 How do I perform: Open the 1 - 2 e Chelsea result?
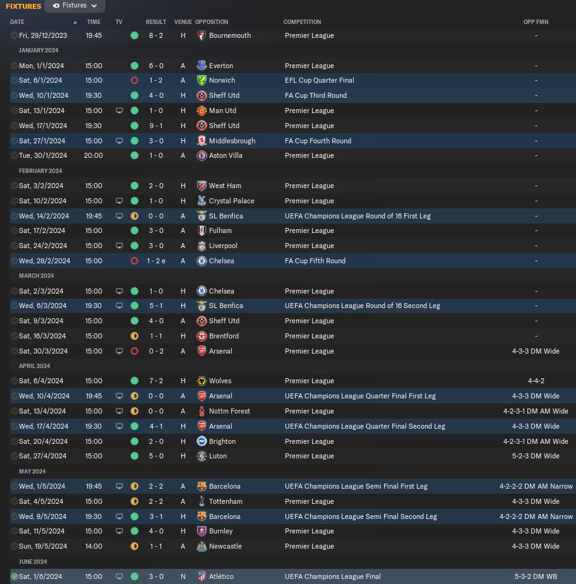tap(156, 261)
